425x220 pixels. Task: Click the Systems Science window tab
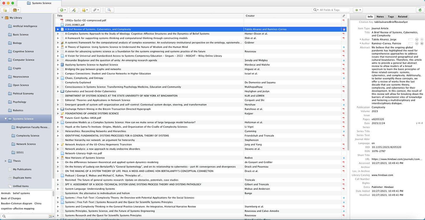[x=39, y=3]
